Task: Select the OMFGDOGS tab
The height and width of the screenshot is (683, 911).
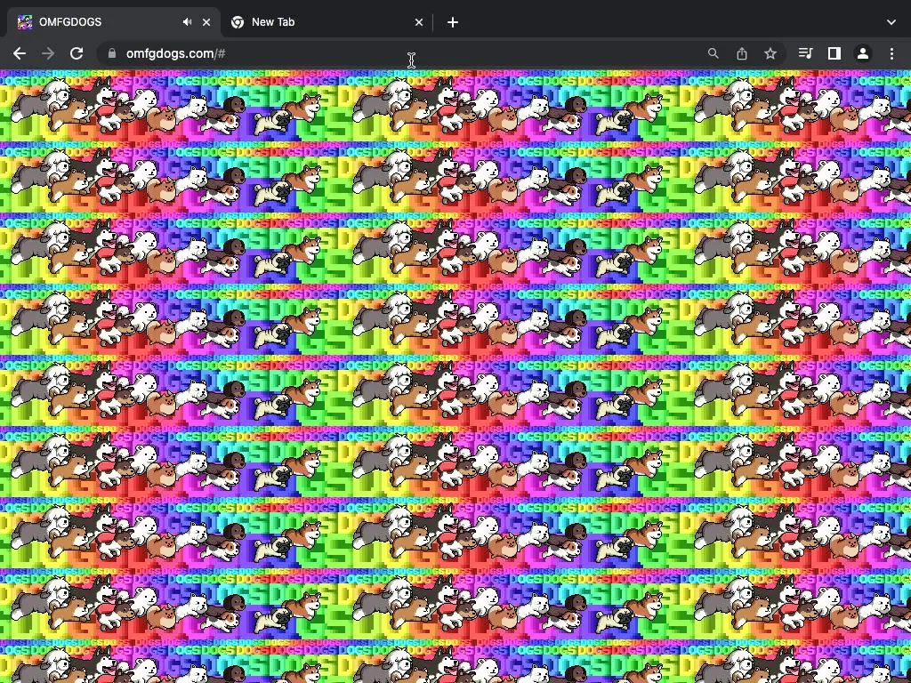Action: point(114,22)
